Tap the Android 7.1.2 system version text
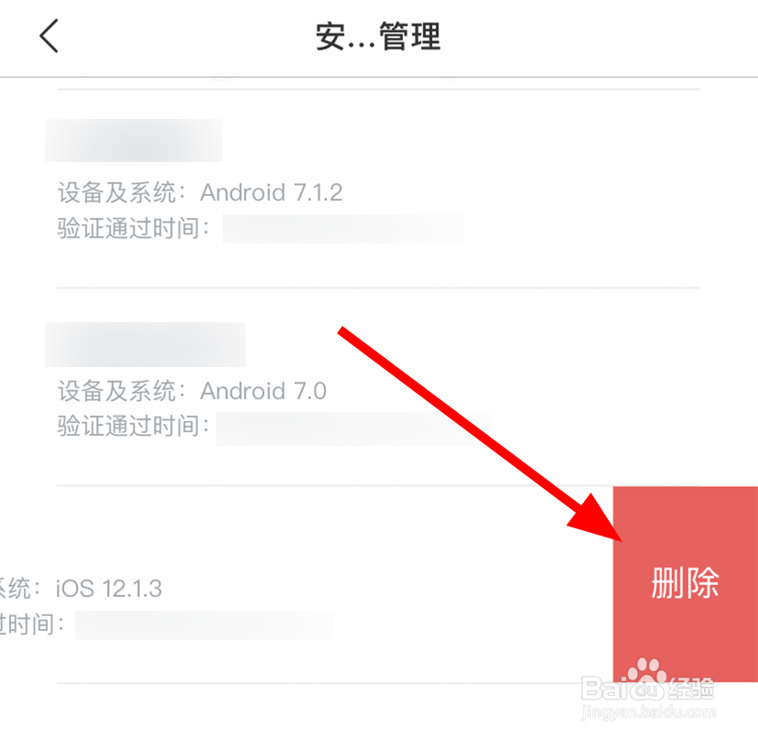The image size is (758, 738). pos(271,192)
